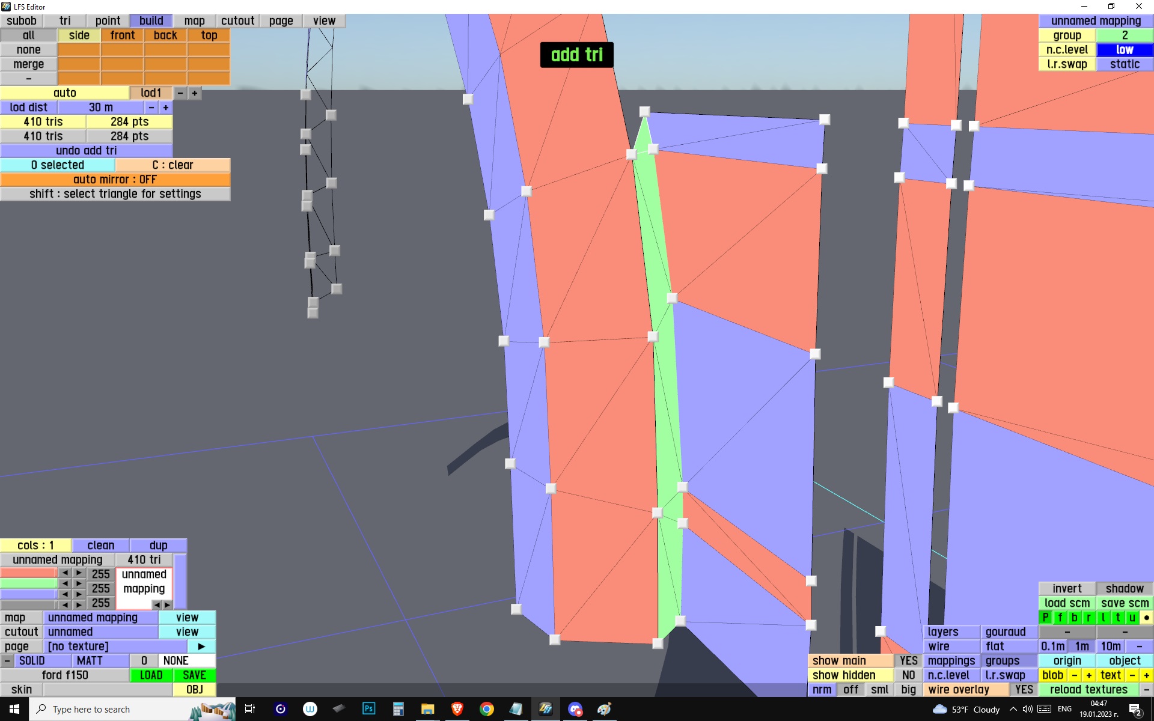Viewport: 1154px width, 721px height.
Task: Click the lod1 minus button
Action: click(180, 93)
